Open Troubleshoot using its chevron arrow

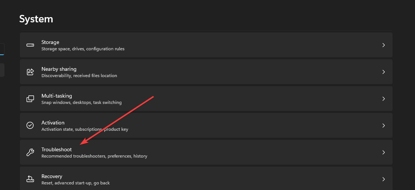383,152
